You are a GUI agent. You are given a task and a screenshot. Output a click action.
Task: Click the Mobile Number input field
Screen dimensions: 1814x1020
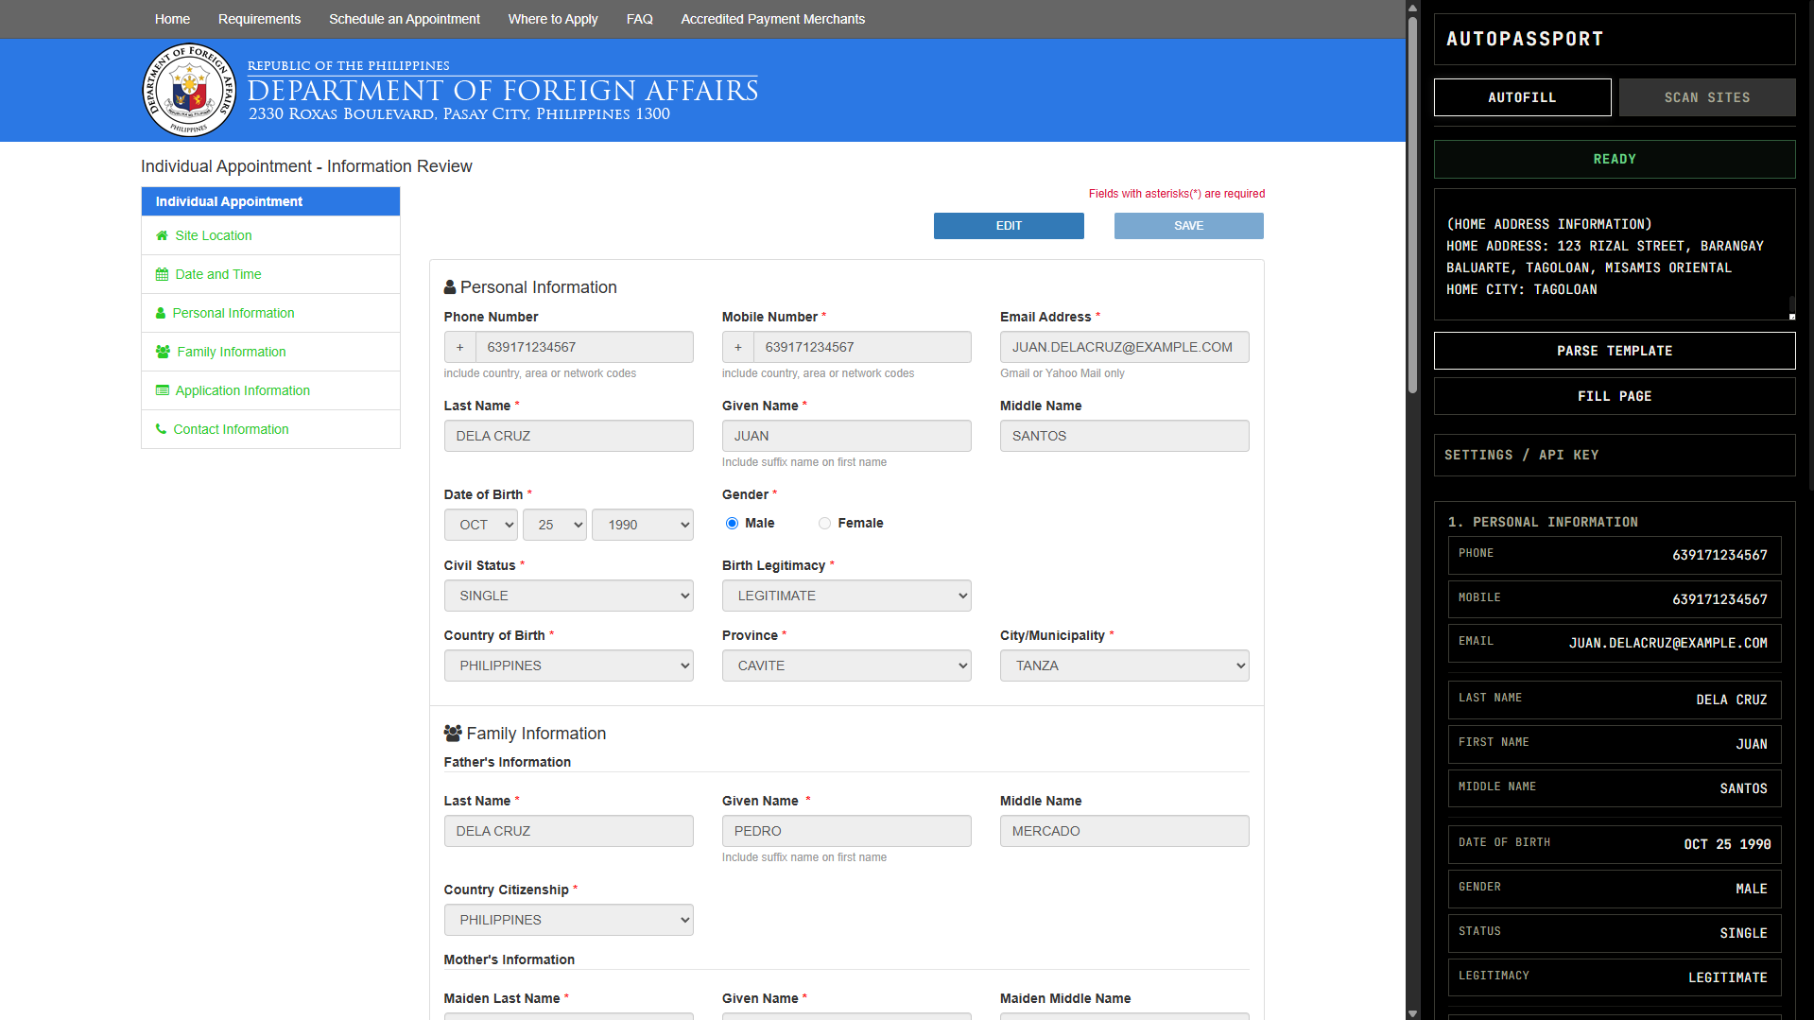862,347
